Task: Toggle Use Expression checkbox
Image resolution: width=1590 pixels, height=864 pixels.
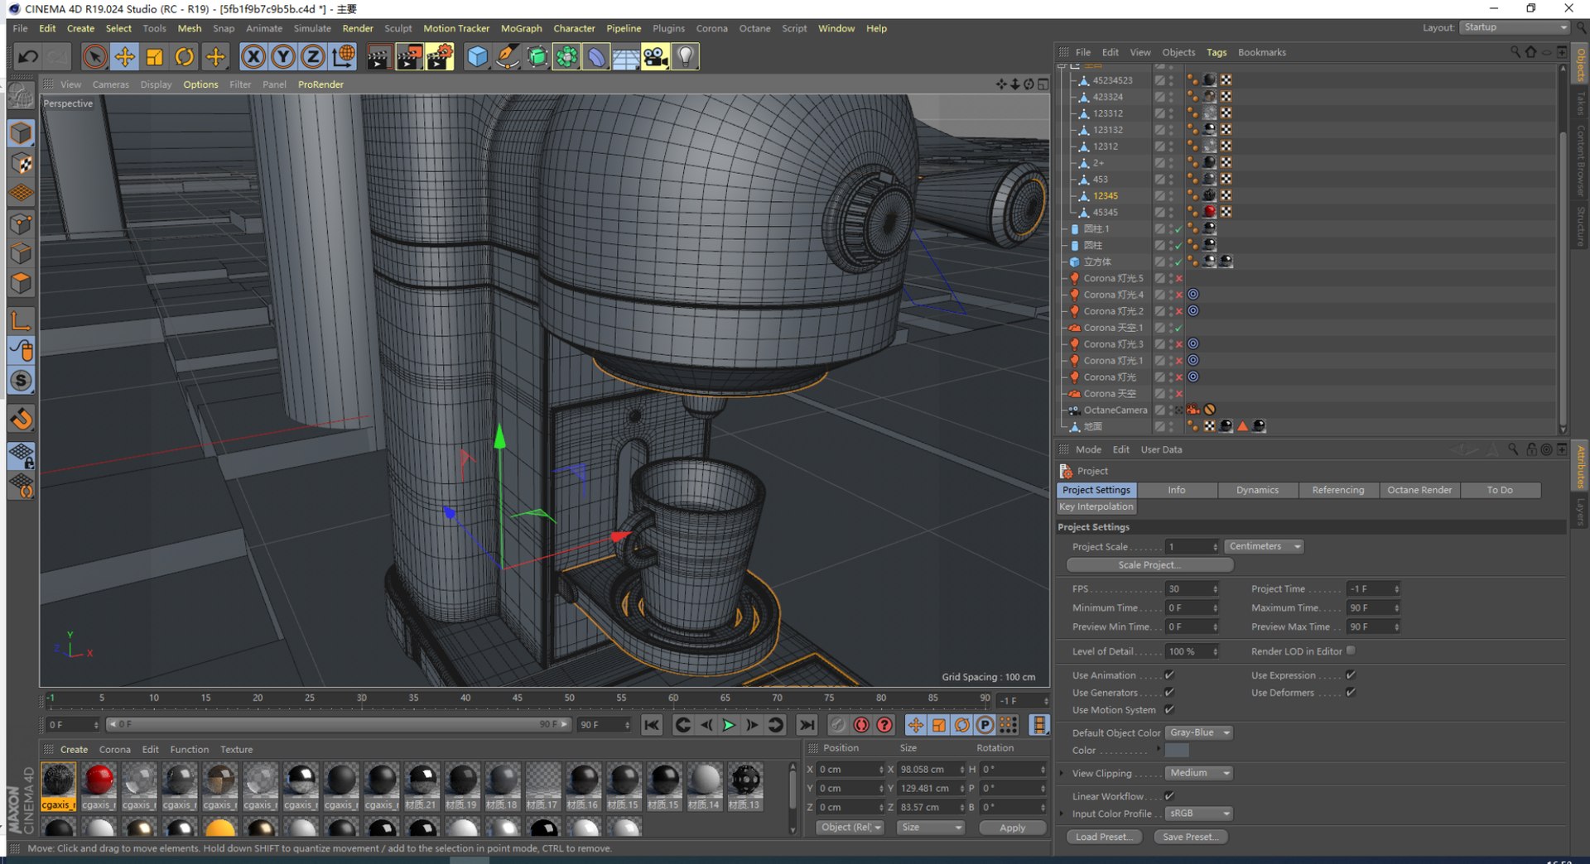Action: click(x=1351, y=675)
